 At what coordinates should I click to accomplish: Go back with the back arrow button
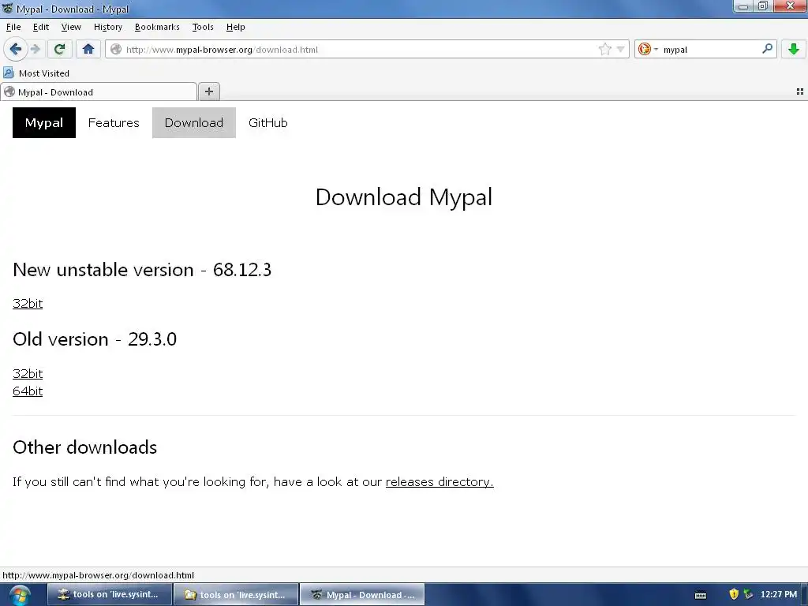click(x=16, y=50)
